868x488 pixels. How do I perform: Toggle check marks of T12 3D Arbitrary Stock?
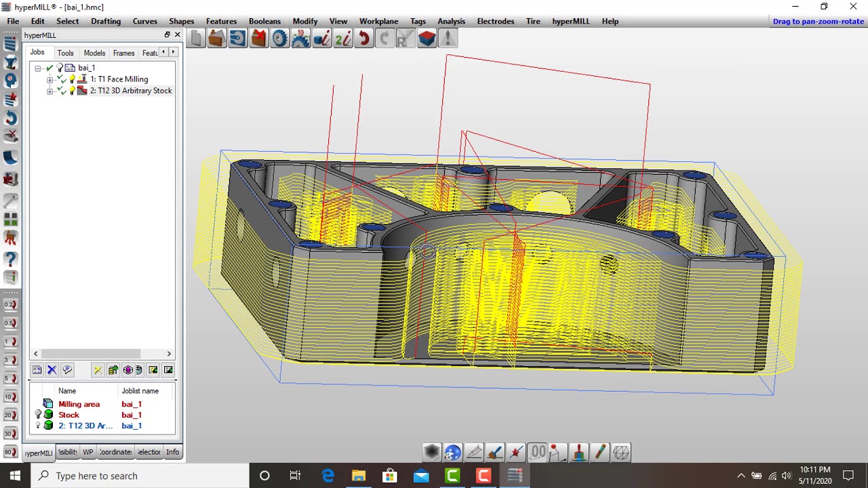tap(62, 91)
